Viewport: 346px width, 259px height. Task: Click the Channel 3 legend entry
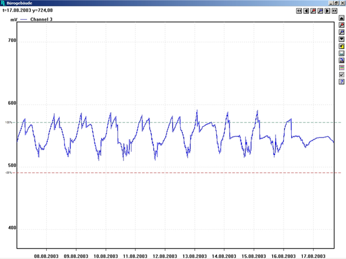click(42, 20)
